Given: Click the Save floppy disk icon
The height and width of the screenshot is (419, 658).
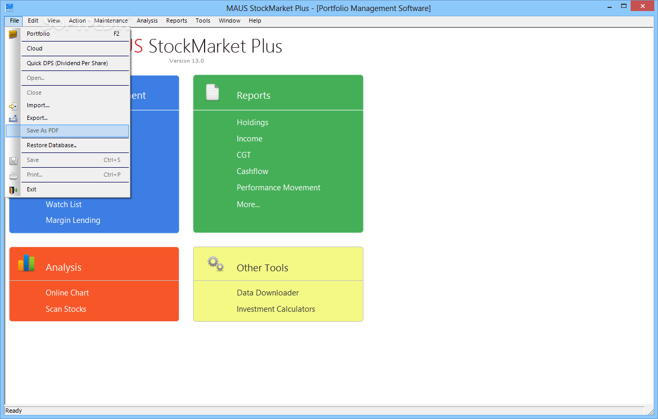Looking at the screenshot, I should 13,160.
